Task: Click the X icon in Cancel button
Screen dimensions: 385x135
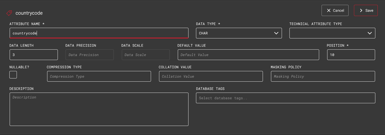Action: pos(329,10)
